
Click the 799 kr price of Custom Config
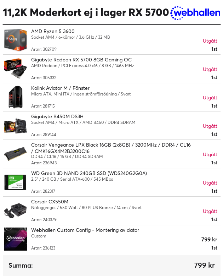point(209,240)
